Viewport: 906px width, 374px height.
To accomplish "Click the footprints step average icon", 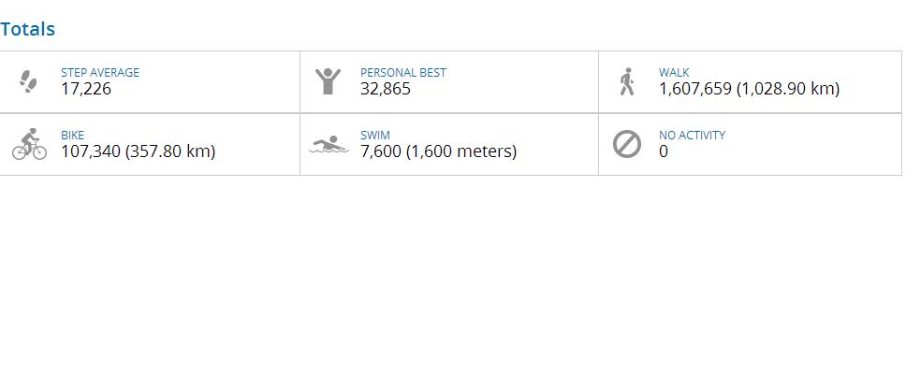I will point(29,82).
